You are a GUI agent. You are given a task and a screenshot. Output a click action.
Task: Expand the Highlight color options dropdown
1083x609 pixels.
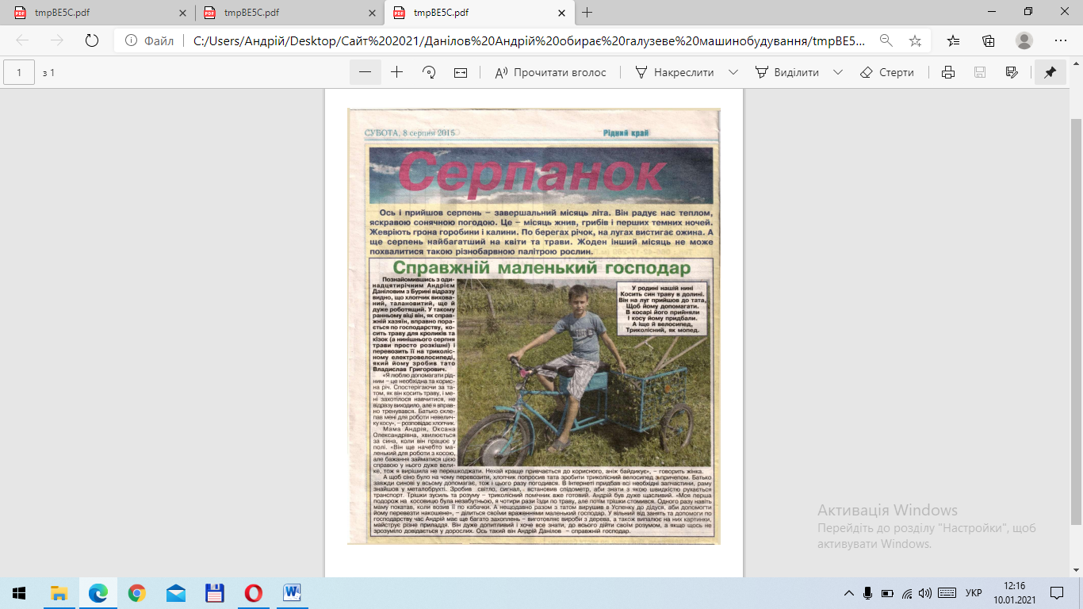838,72
